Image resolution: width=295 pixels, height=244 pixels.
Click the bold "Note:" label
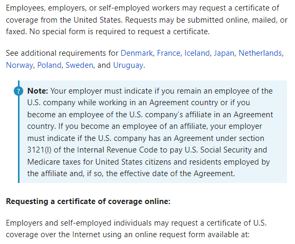[38, 91]
